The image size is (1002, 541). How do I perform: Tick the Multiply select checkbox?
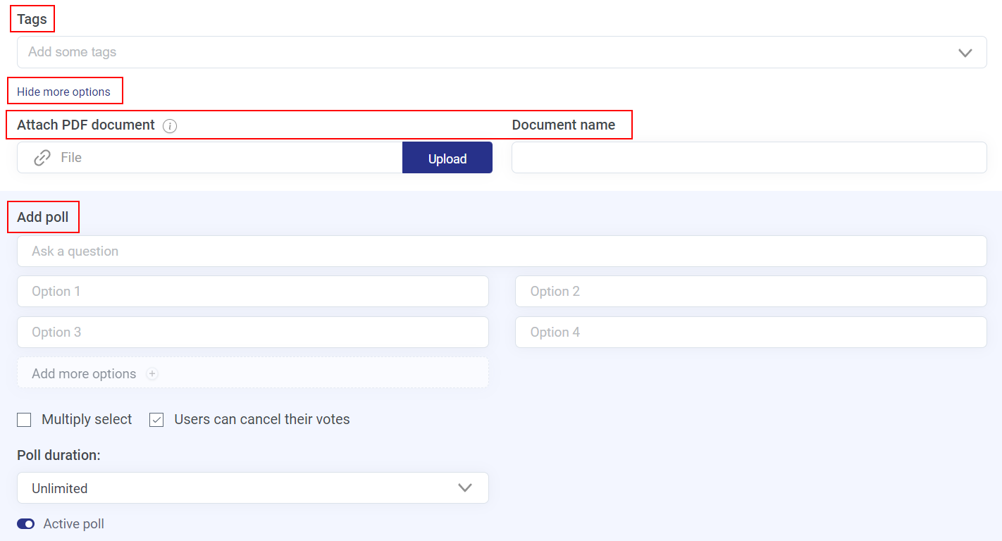24,420
